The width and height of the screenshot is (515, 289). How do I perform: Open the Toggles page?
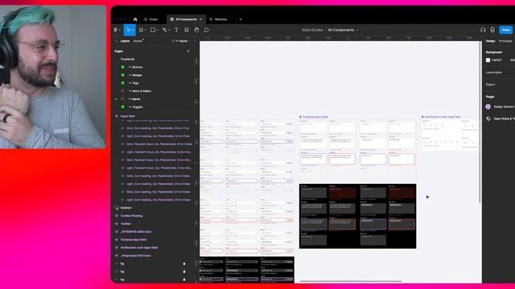pyautogui.click(x=138, y=107)
